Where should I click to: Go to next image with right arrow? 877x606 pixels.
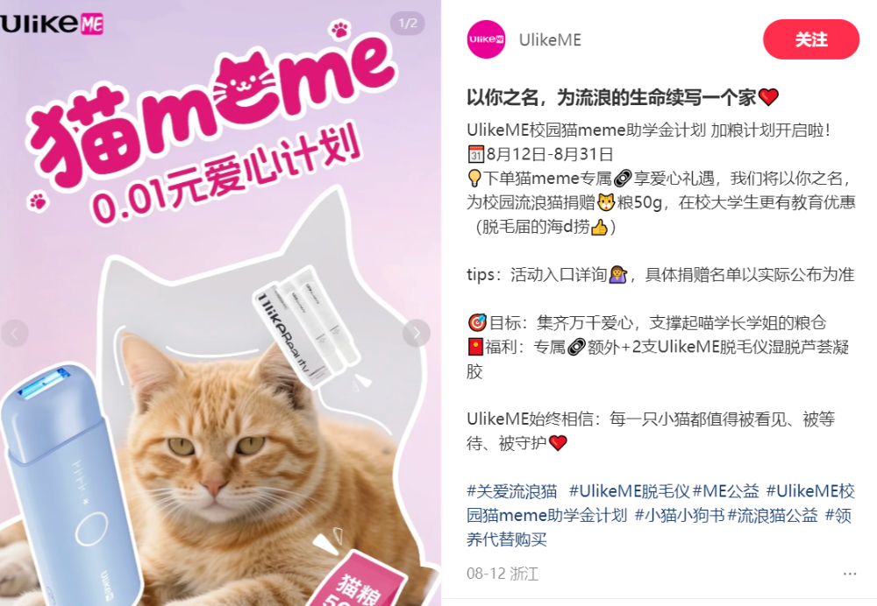416,333
